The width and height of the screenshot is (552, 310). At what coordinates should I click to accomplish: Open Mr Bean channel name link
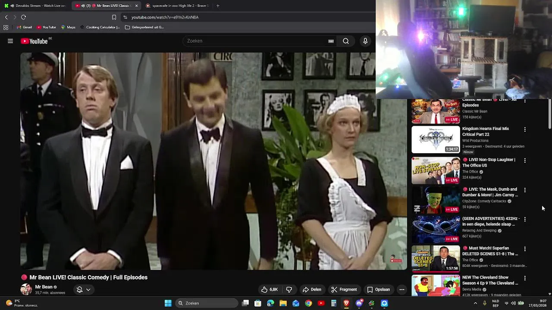[x=44, y=287]
